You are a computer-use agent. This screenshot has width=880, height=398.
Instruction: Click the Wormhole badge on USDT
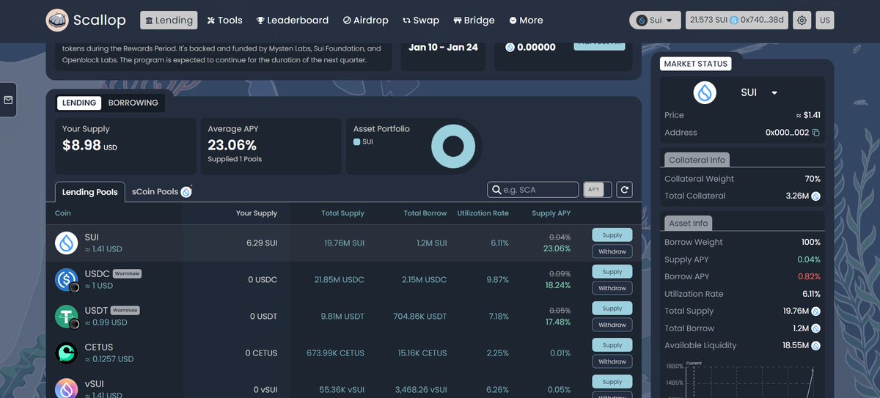125,310
